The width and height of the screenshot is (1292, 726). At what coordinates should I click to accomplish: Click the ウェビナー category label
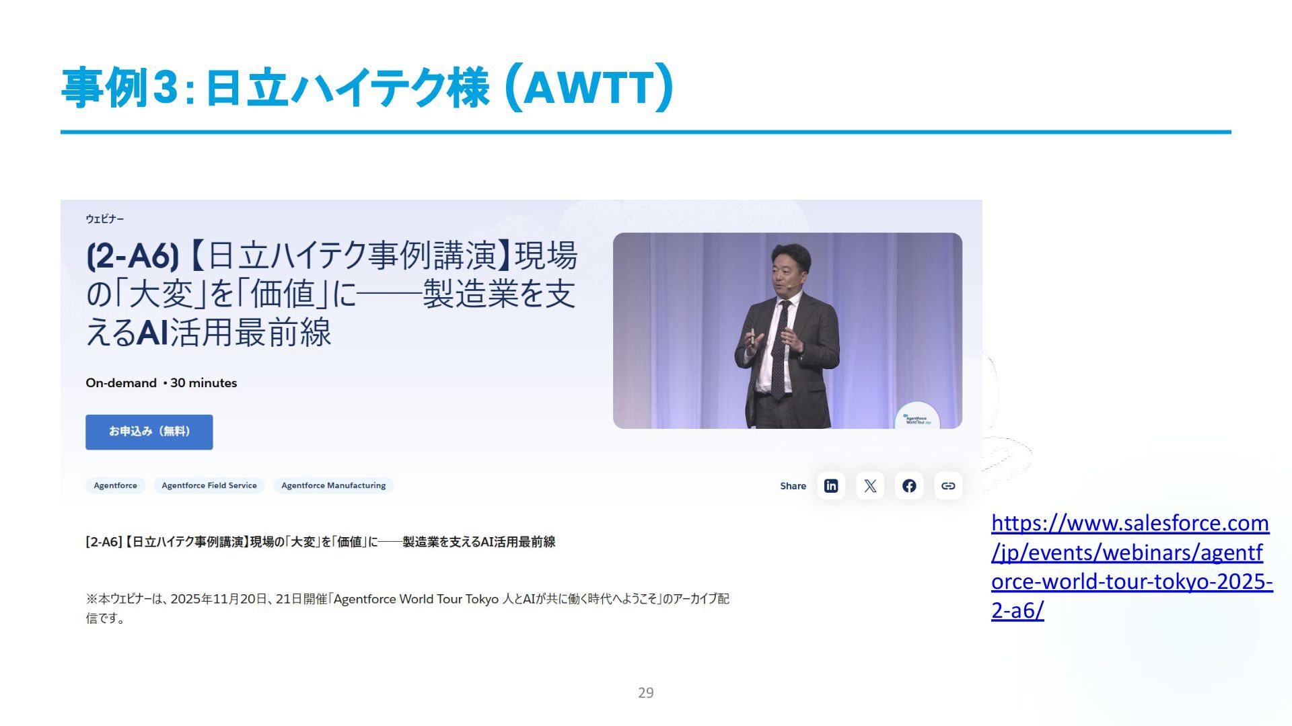pyautogui.click(x=104, y=218)
